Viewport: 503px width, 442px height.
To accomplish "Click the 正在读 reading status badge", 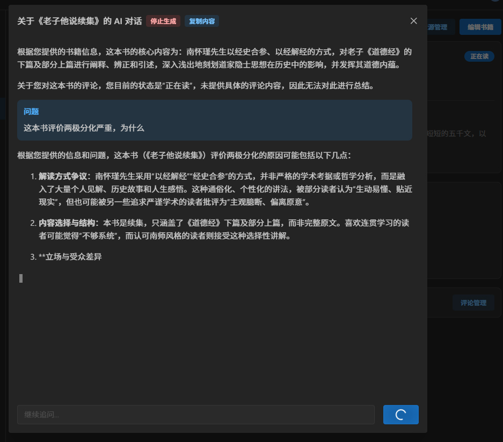I will pos(479,56).
